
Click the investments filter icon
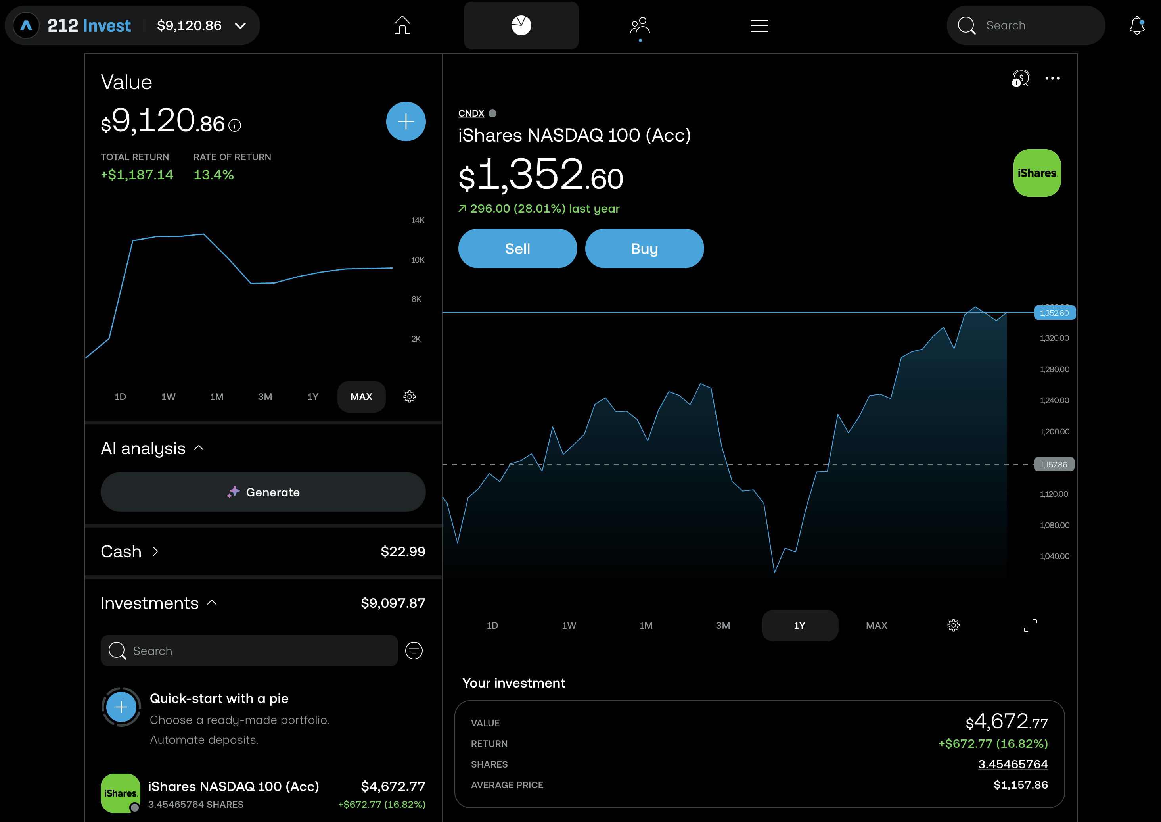click(414, 650)
